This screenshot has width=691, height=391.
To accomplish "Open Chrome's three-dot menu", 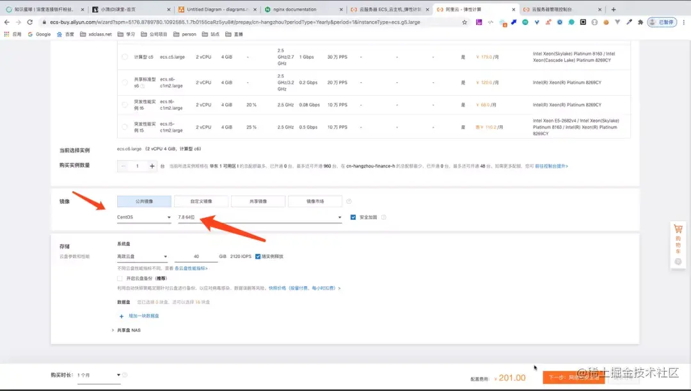I will (684, 22).
